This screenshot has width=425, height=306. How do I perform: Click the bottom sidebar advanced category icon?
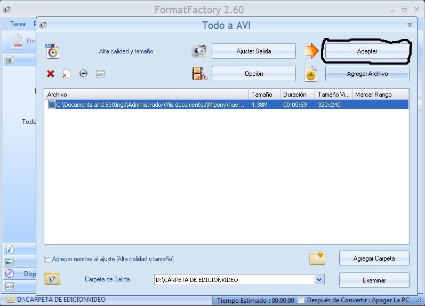(x=10, y=286)
